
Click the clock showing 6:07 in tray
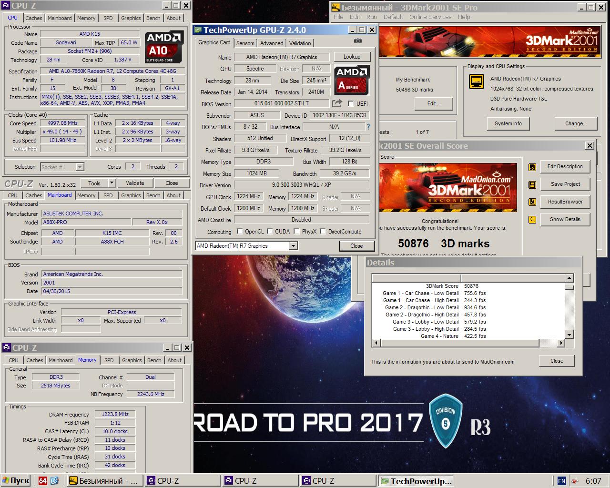coord(593,481)
